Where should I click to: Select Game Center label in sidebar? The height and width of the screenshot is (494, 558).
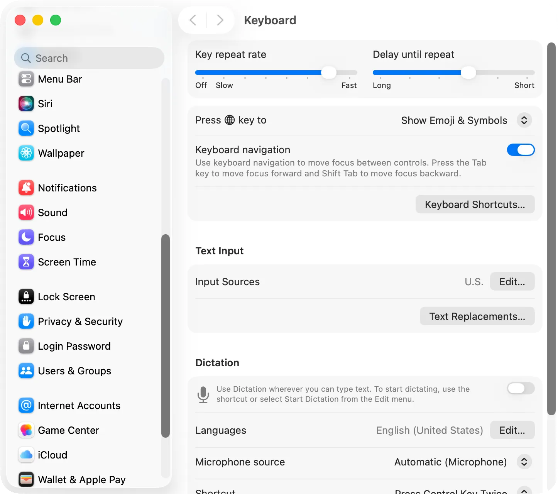[x=69, y=430]
